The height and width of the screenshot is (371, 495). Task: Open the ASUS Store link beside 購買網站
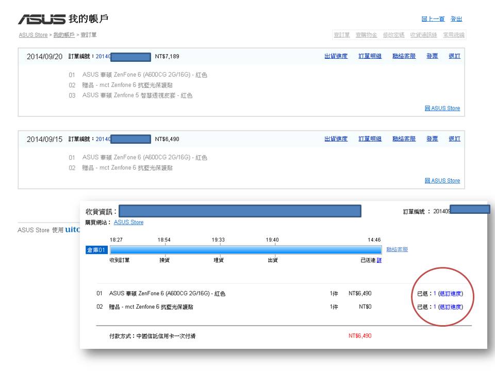click(x=128, y=223)
